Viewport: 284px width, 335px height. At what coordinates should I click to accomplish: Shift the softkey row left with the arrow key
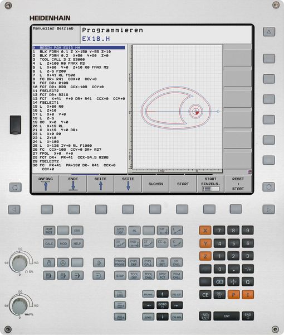pyautogui.click(x=14, y=209)
